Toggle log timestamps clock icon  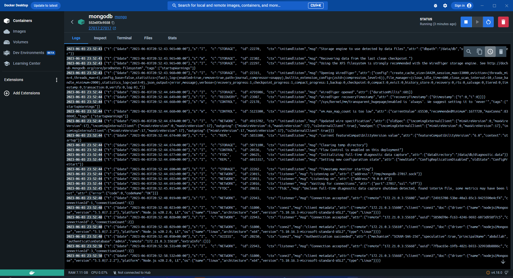click(490, 52)
